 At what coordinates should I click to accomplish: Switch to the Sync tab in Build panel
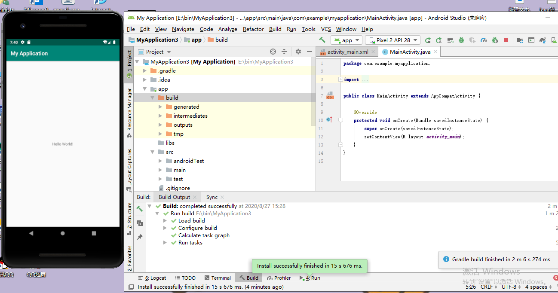(212, 197)
